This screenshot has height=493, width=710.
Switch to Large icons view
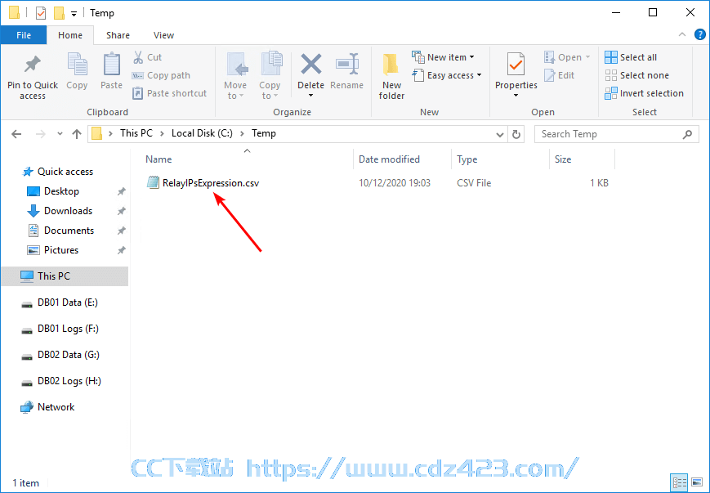click(x=697, y=482)
